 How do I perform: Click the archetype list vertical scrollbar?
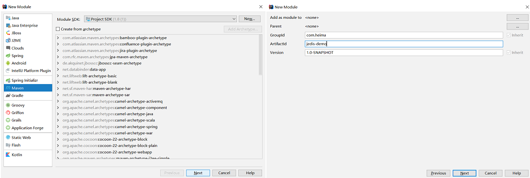pos(260,55)
